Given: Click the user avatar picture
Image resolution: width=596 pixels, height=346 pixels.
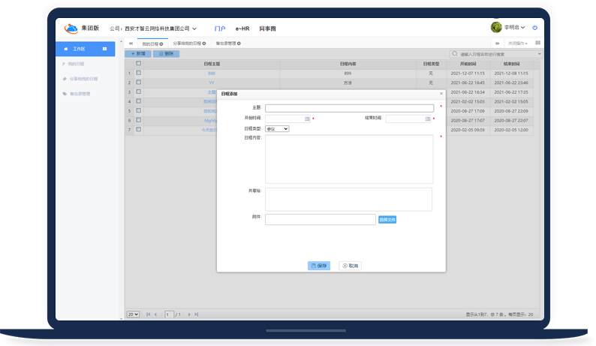Looking at the screenshot, I should (496, 28).
